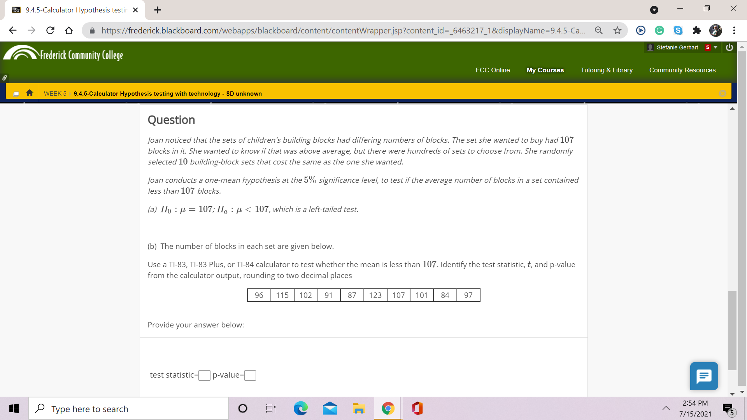This screenshot has width=747, height=420.
Task: Click the FCC Online link
Action: (x=493, y=70)
